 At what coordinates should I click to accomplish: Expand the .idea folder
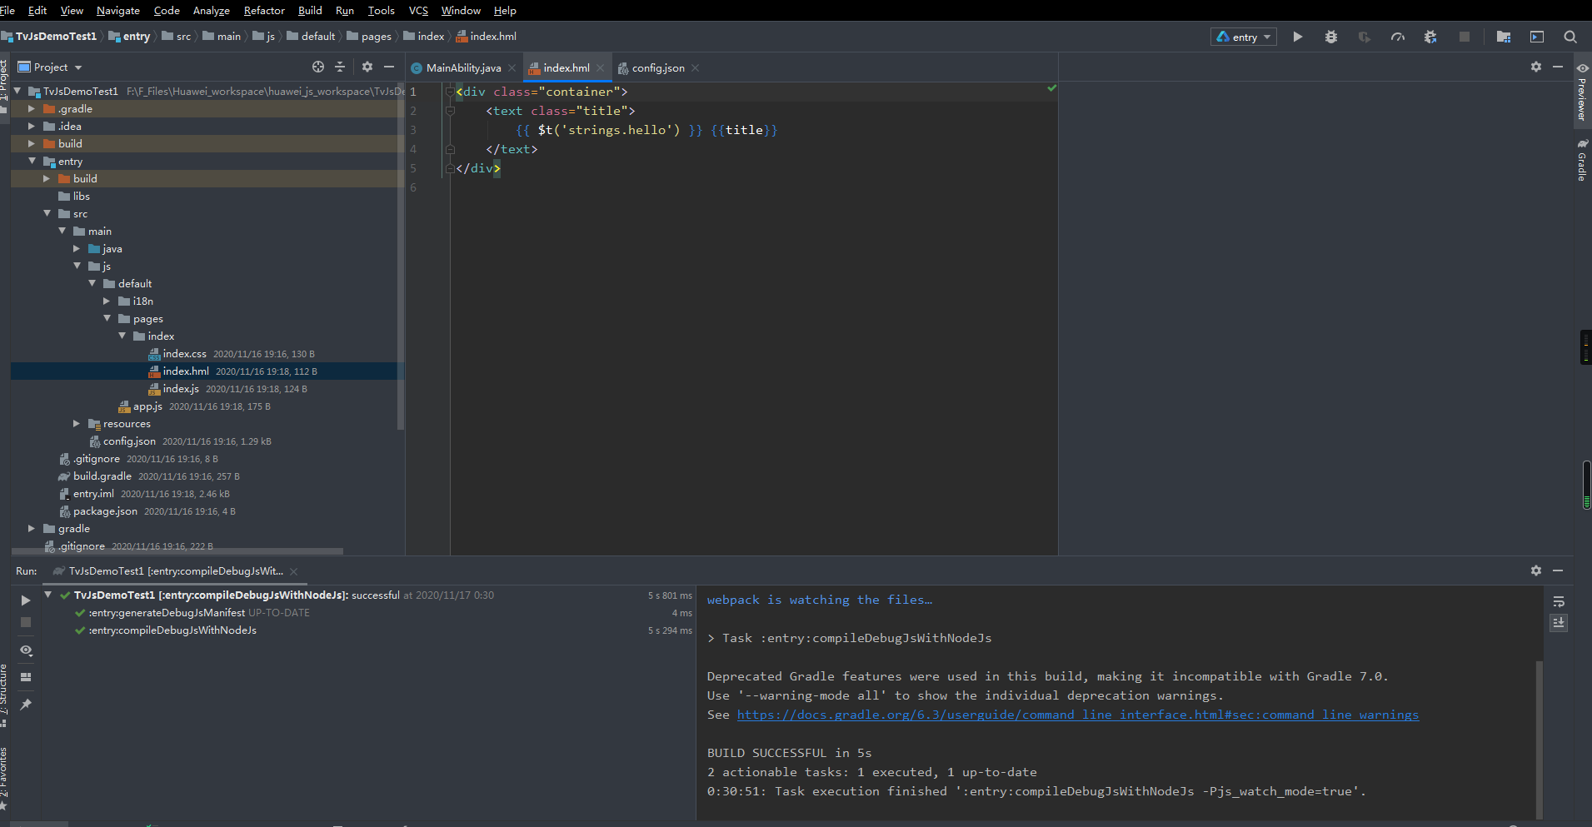click(32, 127)
